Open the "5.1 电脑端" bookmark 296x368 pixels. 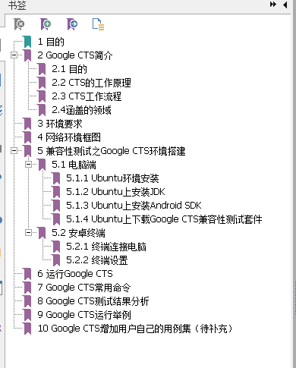[x=74, y=165]
